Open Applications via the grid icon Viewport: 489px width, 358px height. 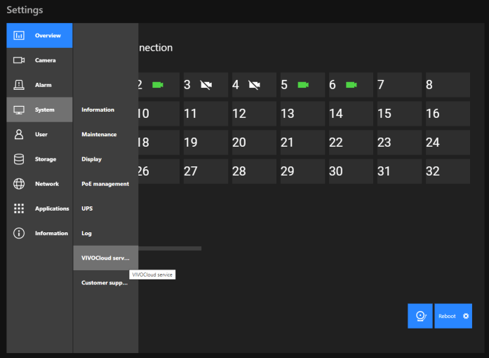click(19, 208)
